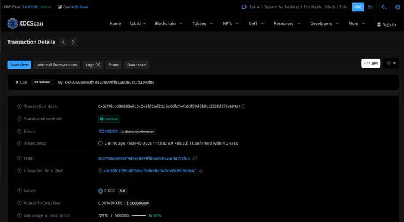Open the More dropdown menu
The height and width of the screenshot is (222, 404).
pos(357,23)
